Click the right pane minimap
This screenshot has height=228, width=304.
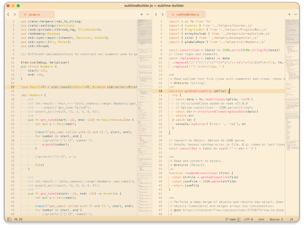pos(292,117)
